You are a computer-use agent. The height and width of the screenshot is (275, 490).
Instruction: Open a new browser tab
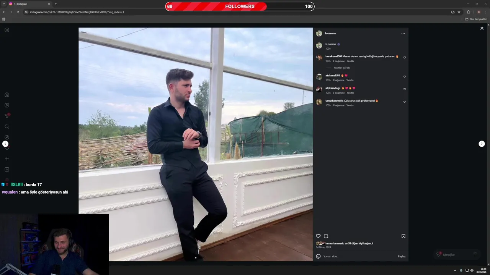point(56,4)
